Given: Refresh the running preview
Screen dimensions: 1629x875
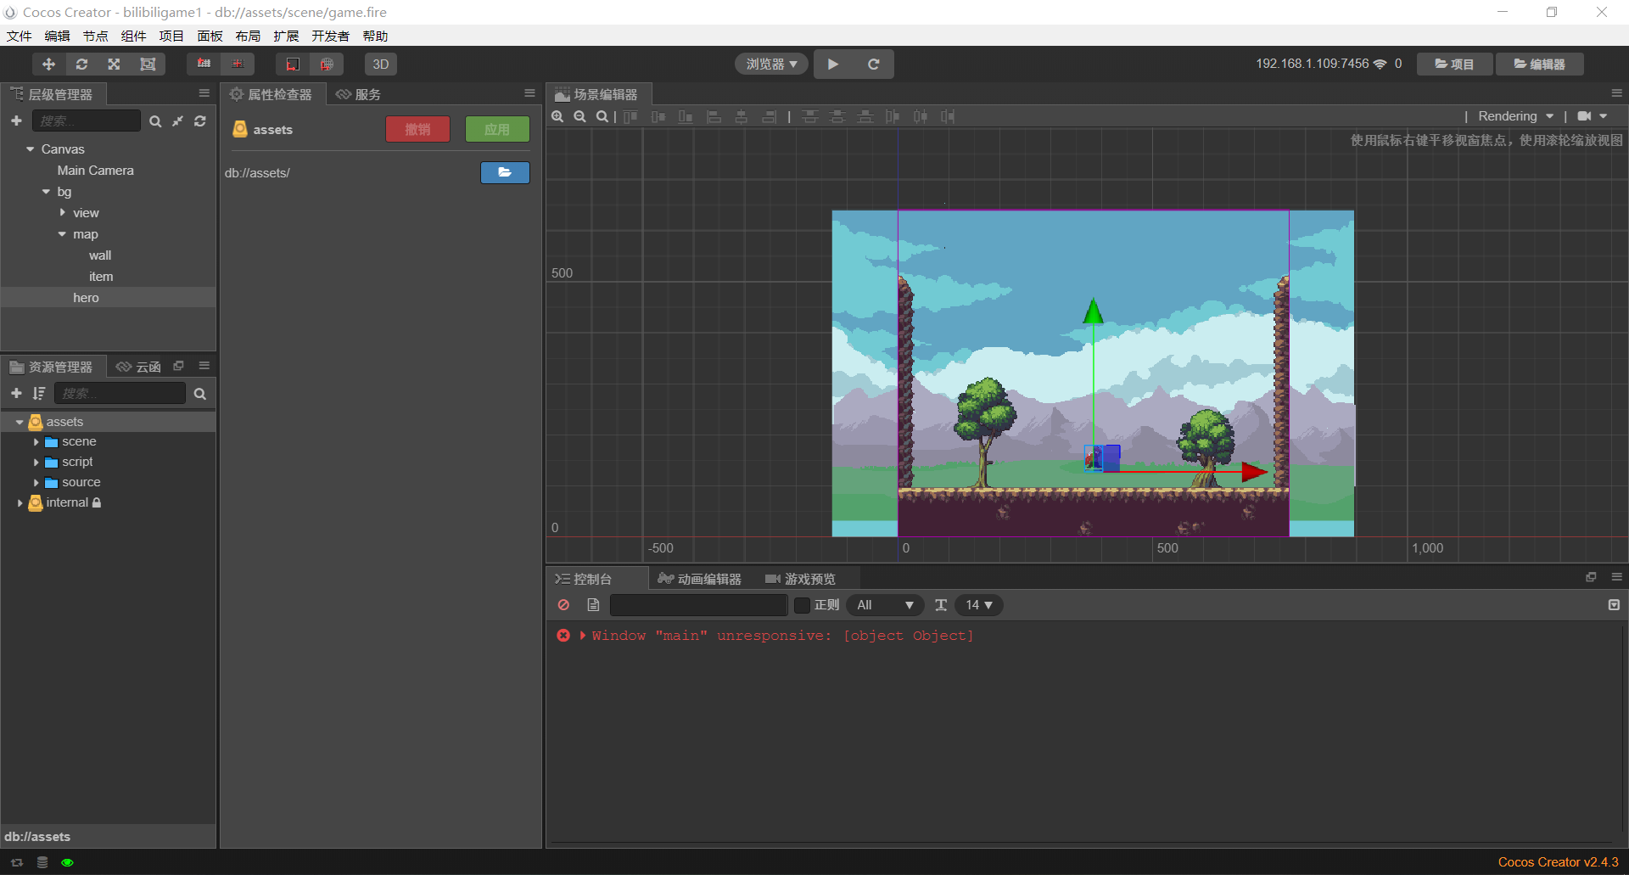Looking at the screenshot, I should tap(873, 65).
